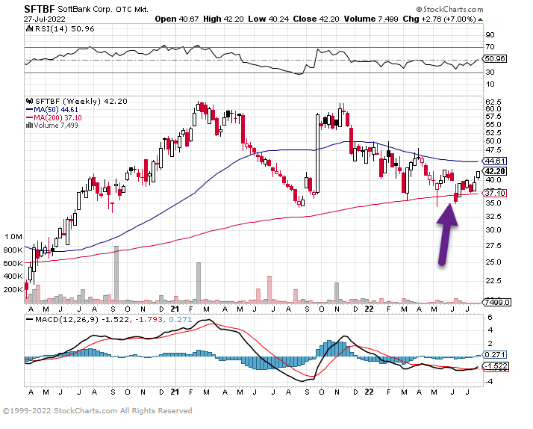Click the 0.271 MACD histogram tag
This screenshot has width=533, height=429.
495,355
